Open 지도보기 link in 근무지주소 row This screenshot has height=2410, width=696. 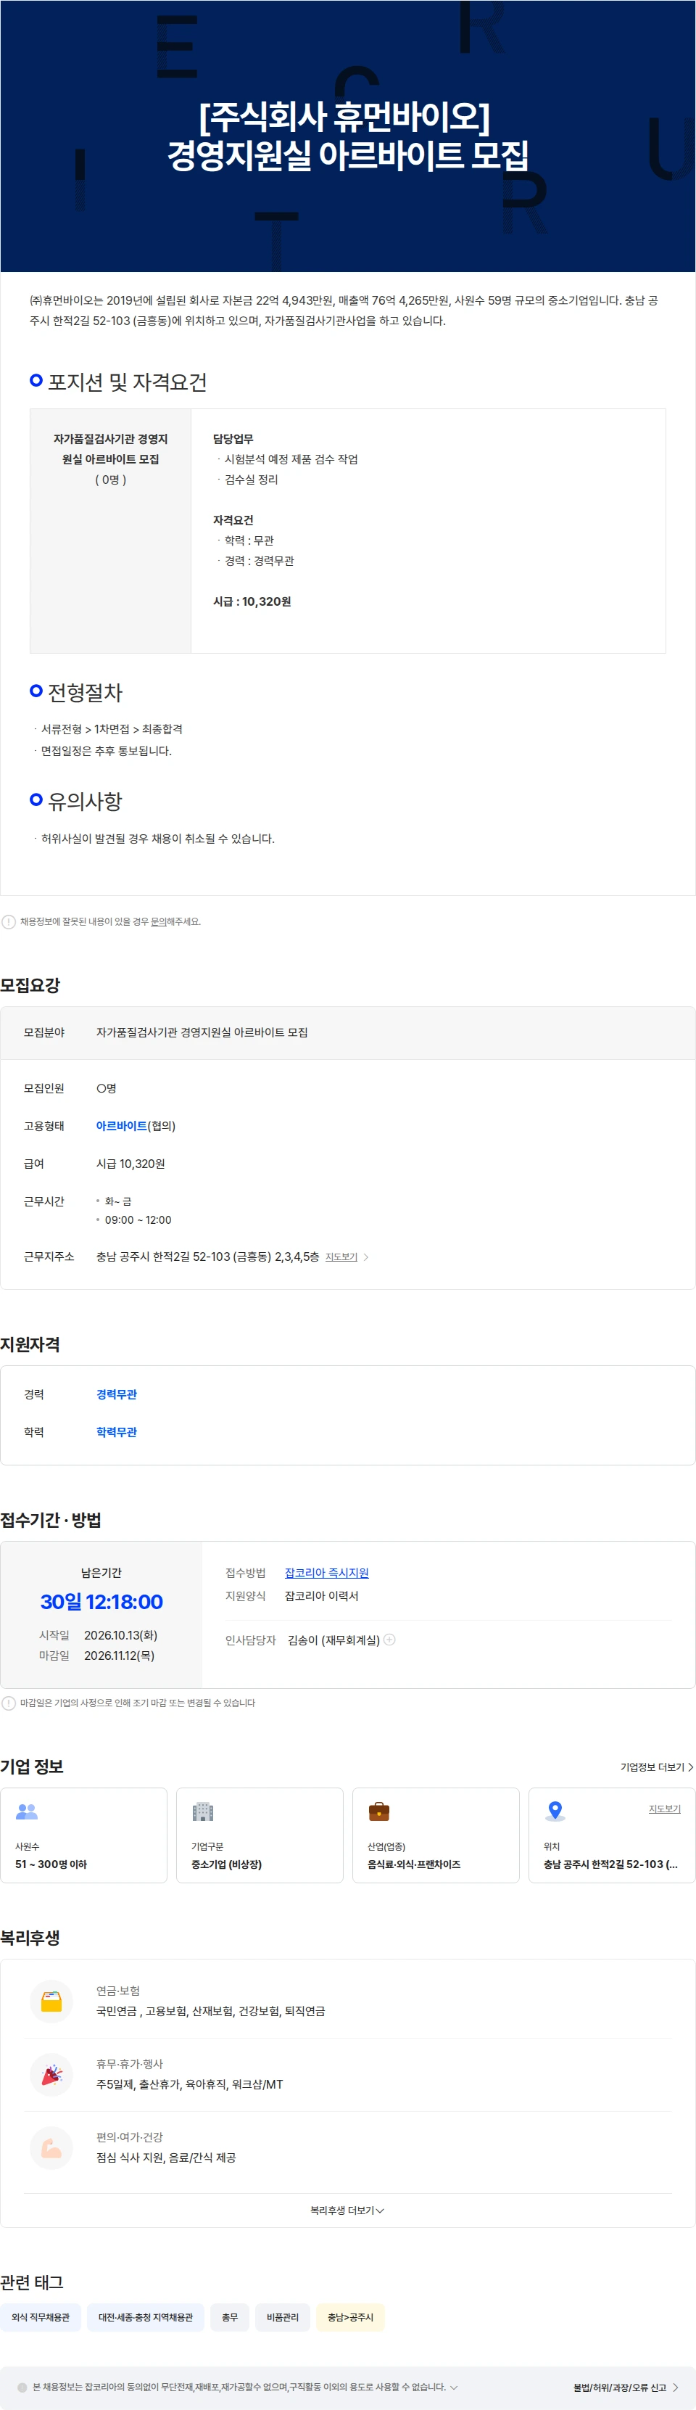[341, 1257]
